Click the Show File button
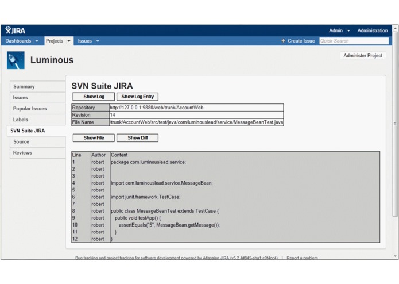Image resolution: width=399 pixels, height=284 pixels. pyautogui.click(x=94, y=138)
